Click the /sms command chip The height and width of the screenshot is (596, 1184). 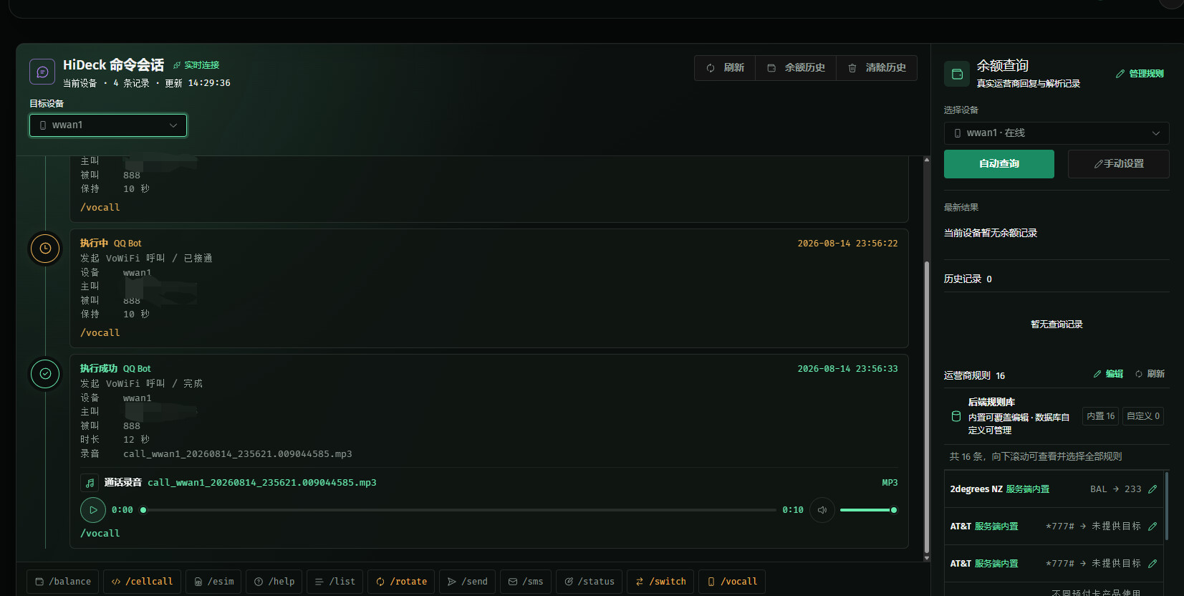[x=526, y=582]
